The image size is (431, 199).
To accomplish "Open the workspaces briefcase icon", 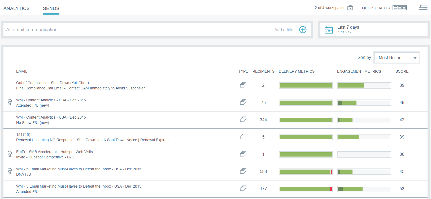I will click(350, 8).
